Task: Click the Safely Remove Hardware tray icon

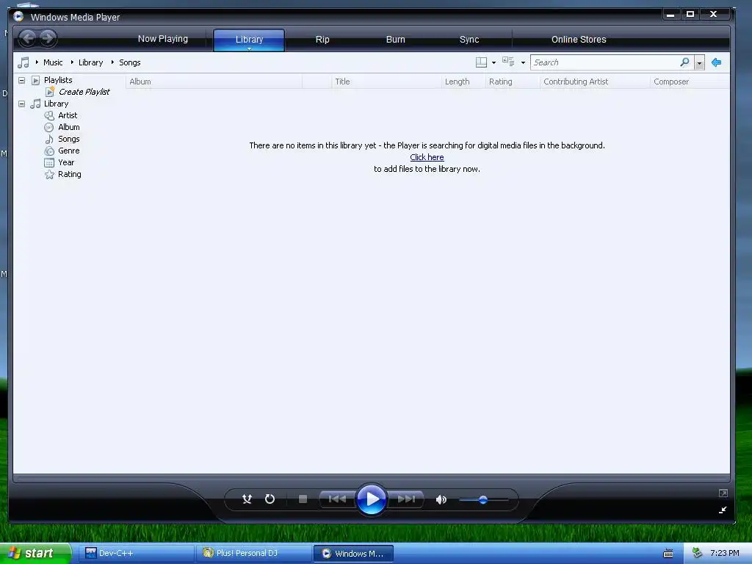Action: pos(698,553)
